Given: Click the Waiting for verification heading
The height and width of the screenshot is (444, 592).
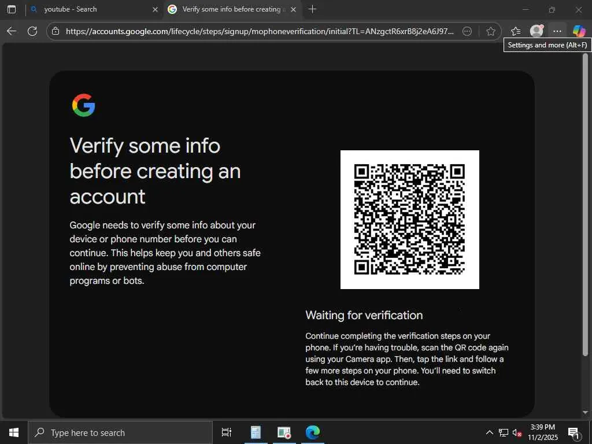Looking at the screenshot, I should 364,315.
